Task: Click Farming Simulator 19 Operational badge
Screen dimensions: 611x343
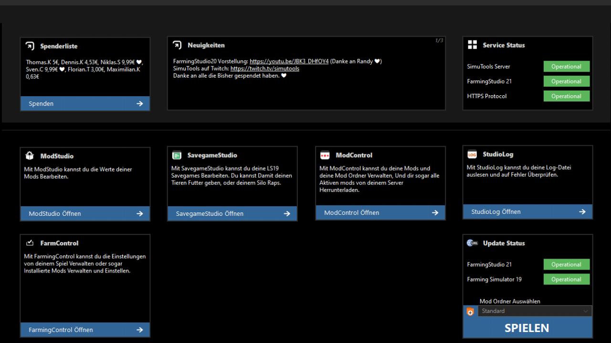Action: [567, 279]
